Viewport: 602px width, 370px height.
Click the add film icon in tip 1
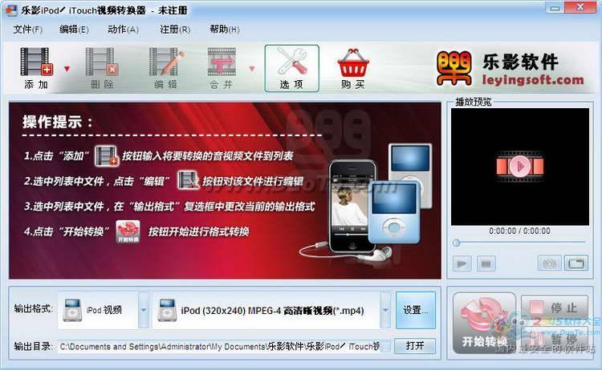click(107, 156)
